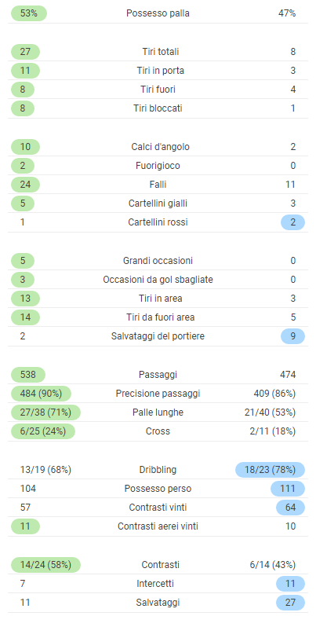The height and width of the screenshot is (627, 316).
Task: Select the Salvataggi del portiere value 9
Action: click(x=292, y=337)
